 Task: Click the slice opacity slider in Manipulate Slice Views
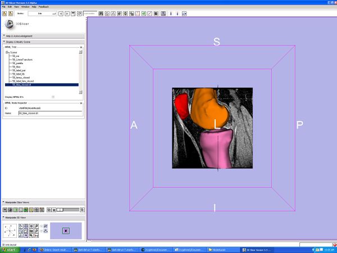[x=70, y=209]
